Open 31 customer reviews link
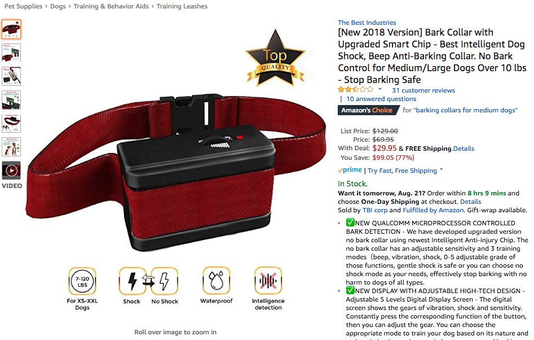Image resolution: width=534 pixels, height=340 pixels. click(423, 90)
